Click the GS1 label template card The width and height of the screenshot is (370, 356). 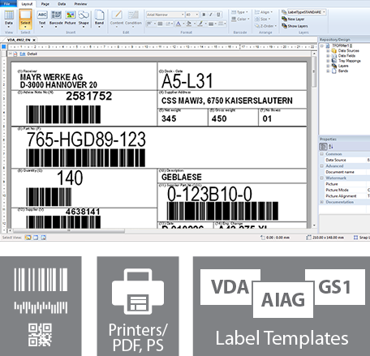[x=335, y=287]
